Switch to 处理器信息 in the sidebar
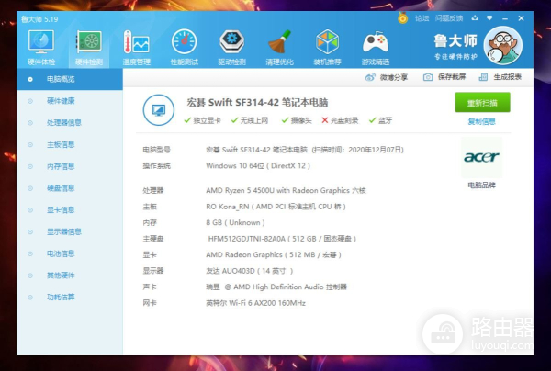The image size is (551, 371). (x=64, y=122)
